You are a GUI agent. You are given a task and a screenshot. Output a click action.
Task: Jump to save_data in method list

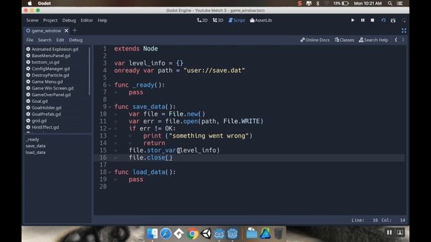(x=36, y=146)
